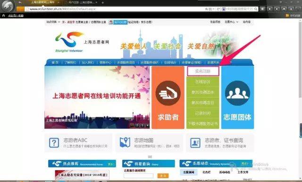Expand the 站点切换 dropdown
This screenshot has width=302, height=182.
coord(53,22)
